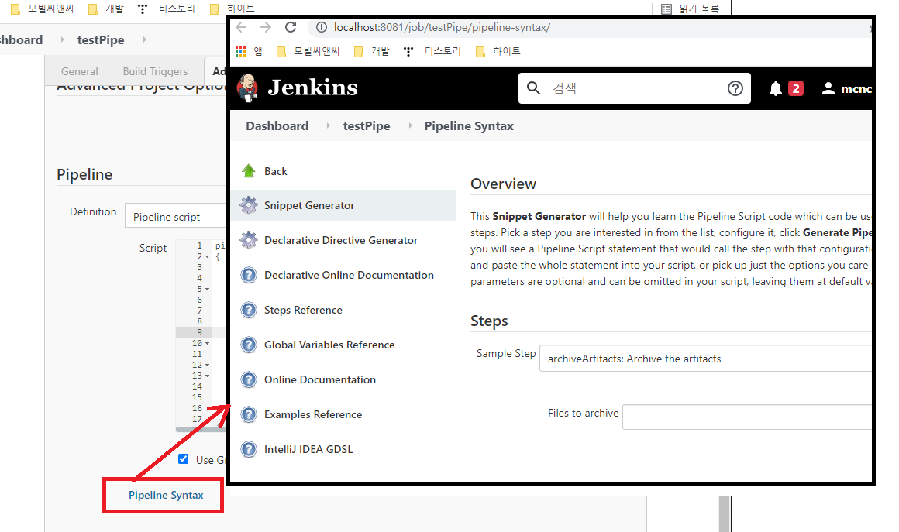Click the search magnifier icon
Image resolution: width=899 pixels, height=532 pixels.
533,88
